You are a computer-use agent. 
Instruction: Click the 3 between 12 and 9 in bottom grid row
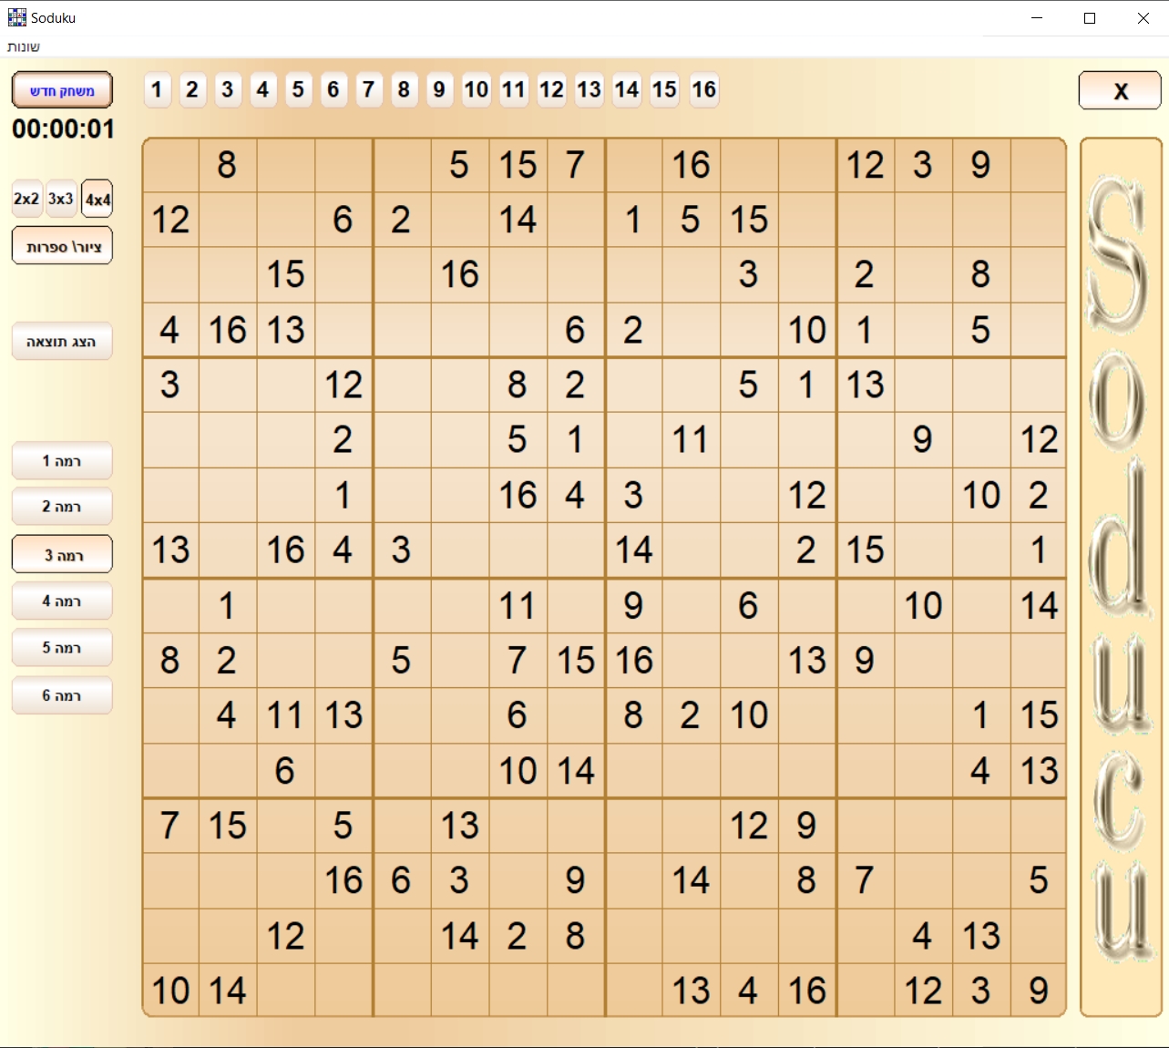[980, 991]
